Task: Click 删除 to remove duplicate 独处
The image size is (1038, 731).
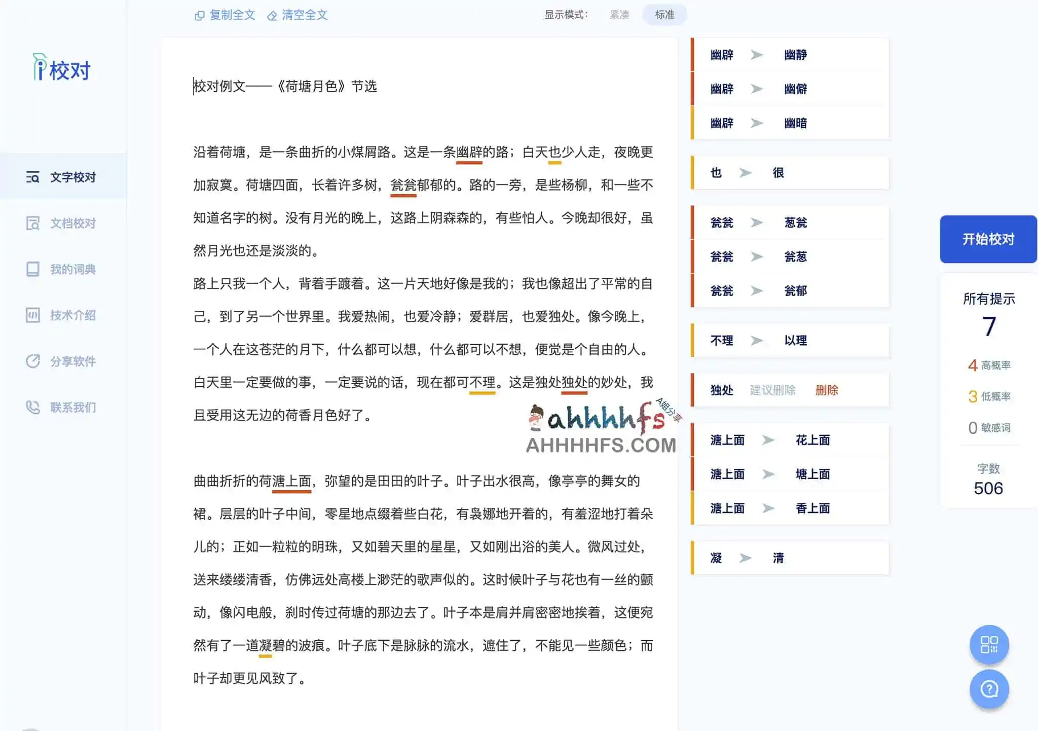Action: point(827,390)
